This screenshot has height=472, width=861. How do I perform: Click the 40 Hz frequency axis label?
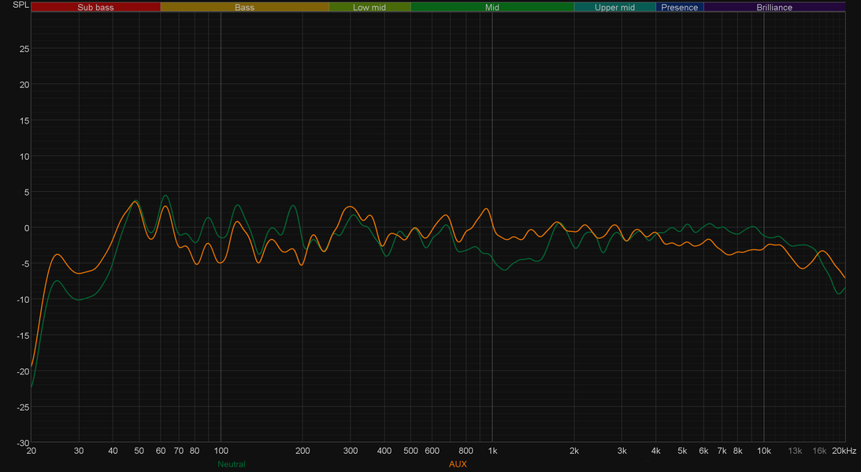point(113,452)
